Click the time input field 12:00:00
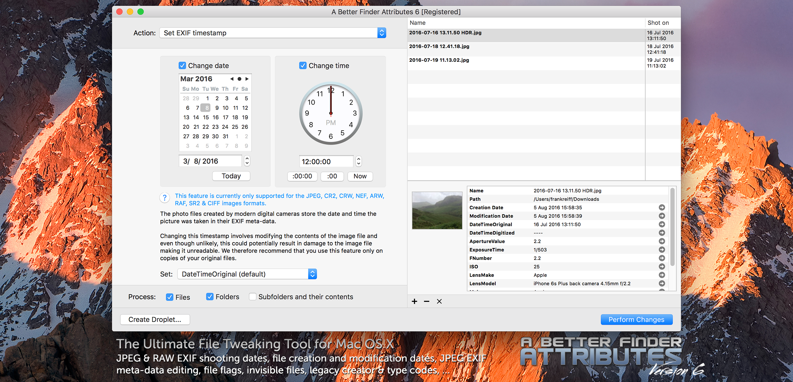The height and width of the screenshot is (382, 793). pyautogui.click(x=326, y=162)
